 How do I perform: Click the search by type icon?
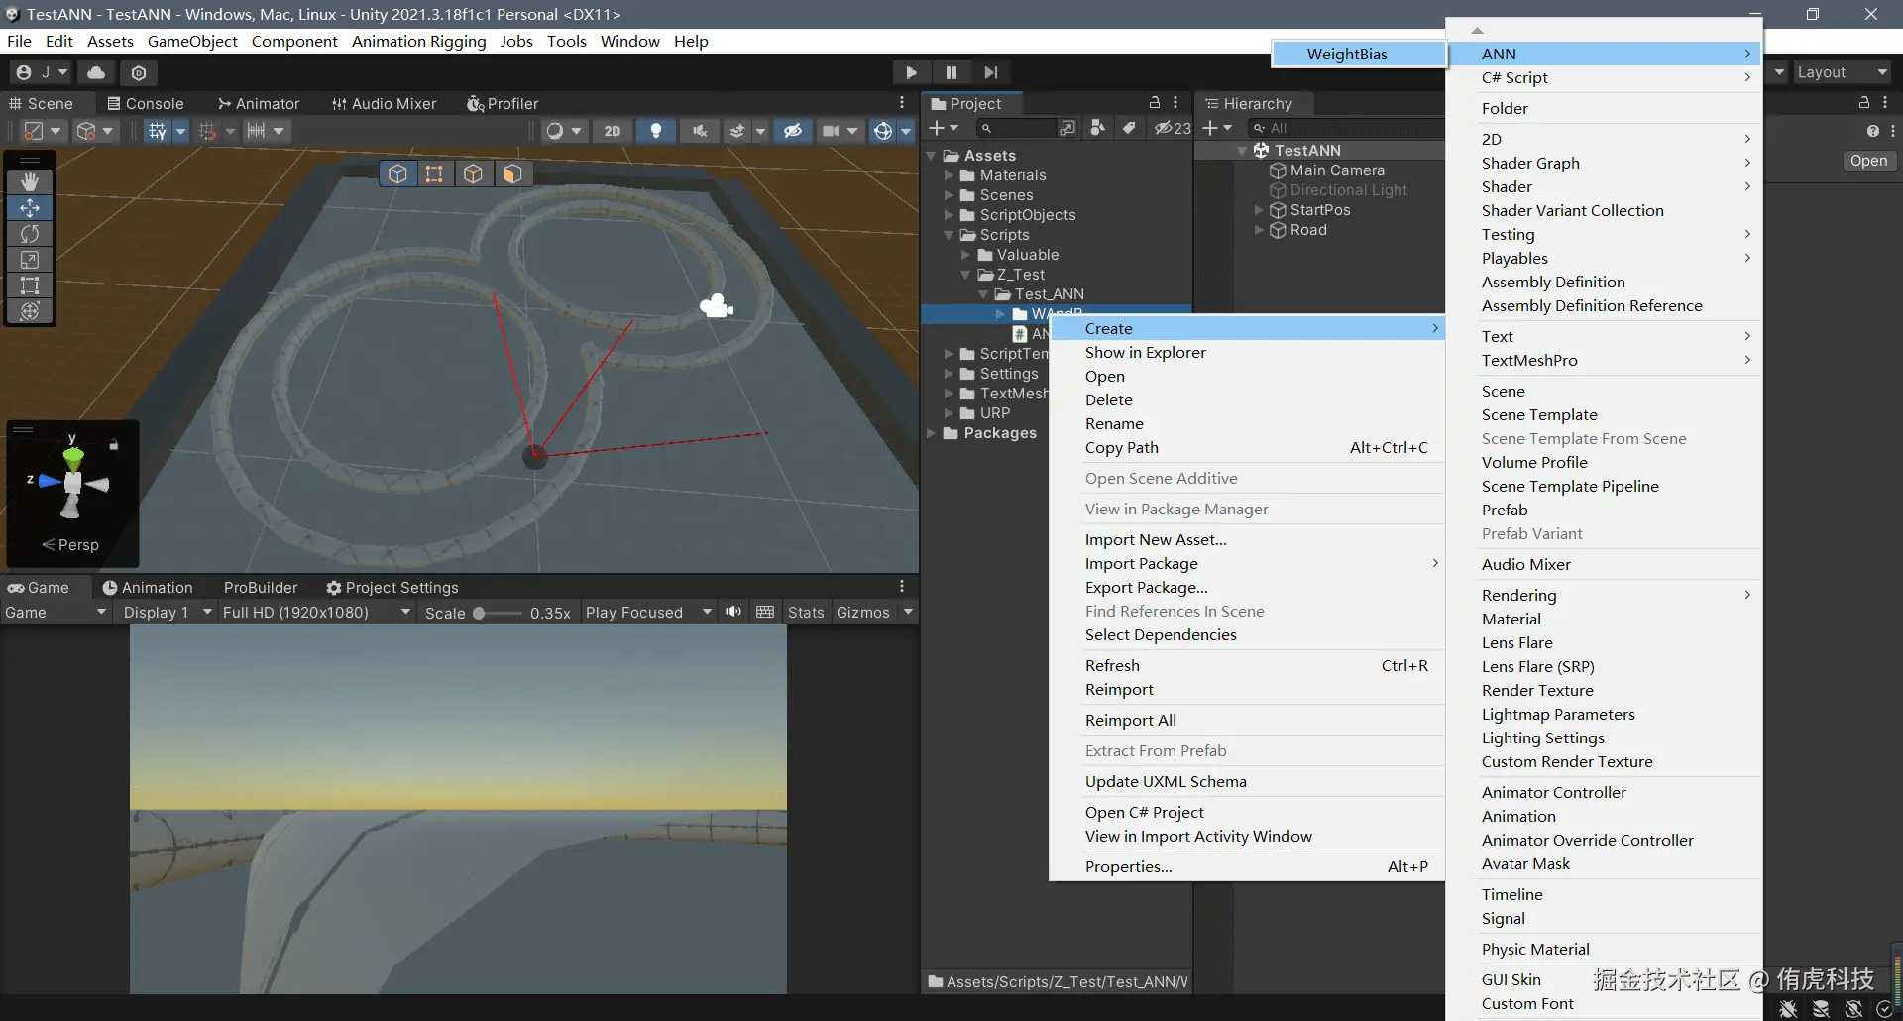pyautogui.click(x=1097, y=128)
